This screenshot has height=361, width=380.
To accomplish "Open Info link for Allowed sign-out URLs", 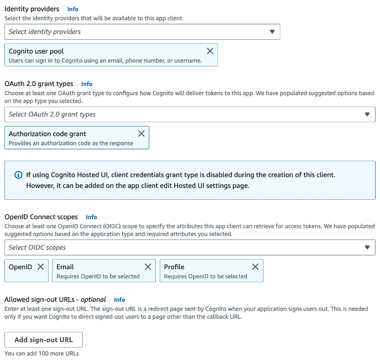I will [120, 300].
